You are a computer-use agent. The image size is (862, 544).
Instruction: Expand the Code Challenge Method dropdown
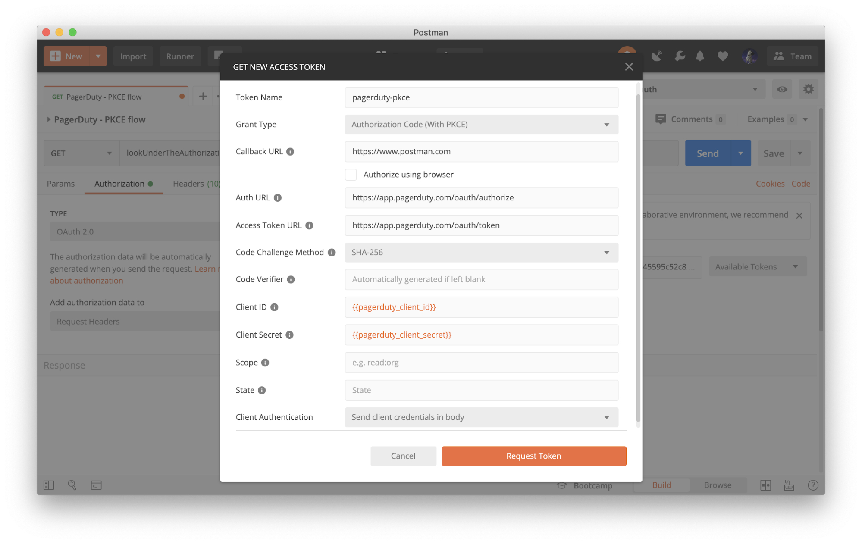605,252
